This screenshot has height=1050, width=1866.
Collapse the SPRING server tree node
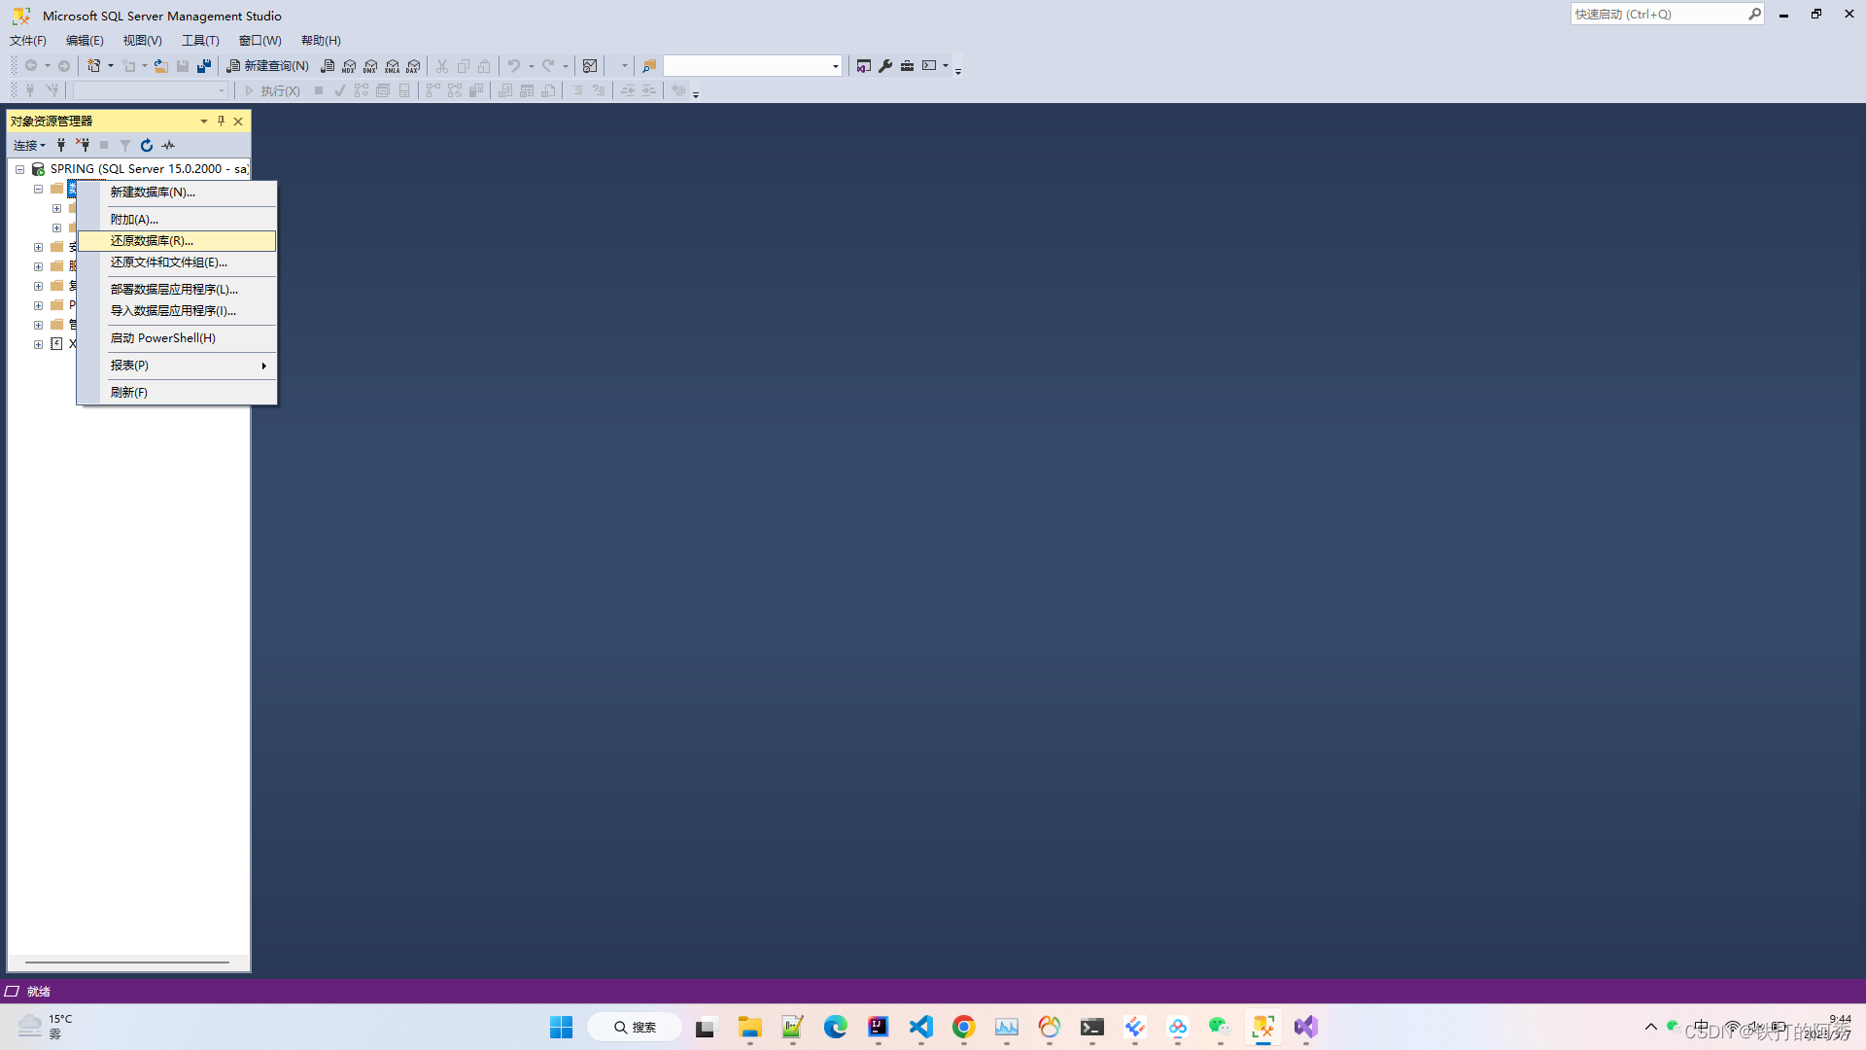tap(19, 169)
